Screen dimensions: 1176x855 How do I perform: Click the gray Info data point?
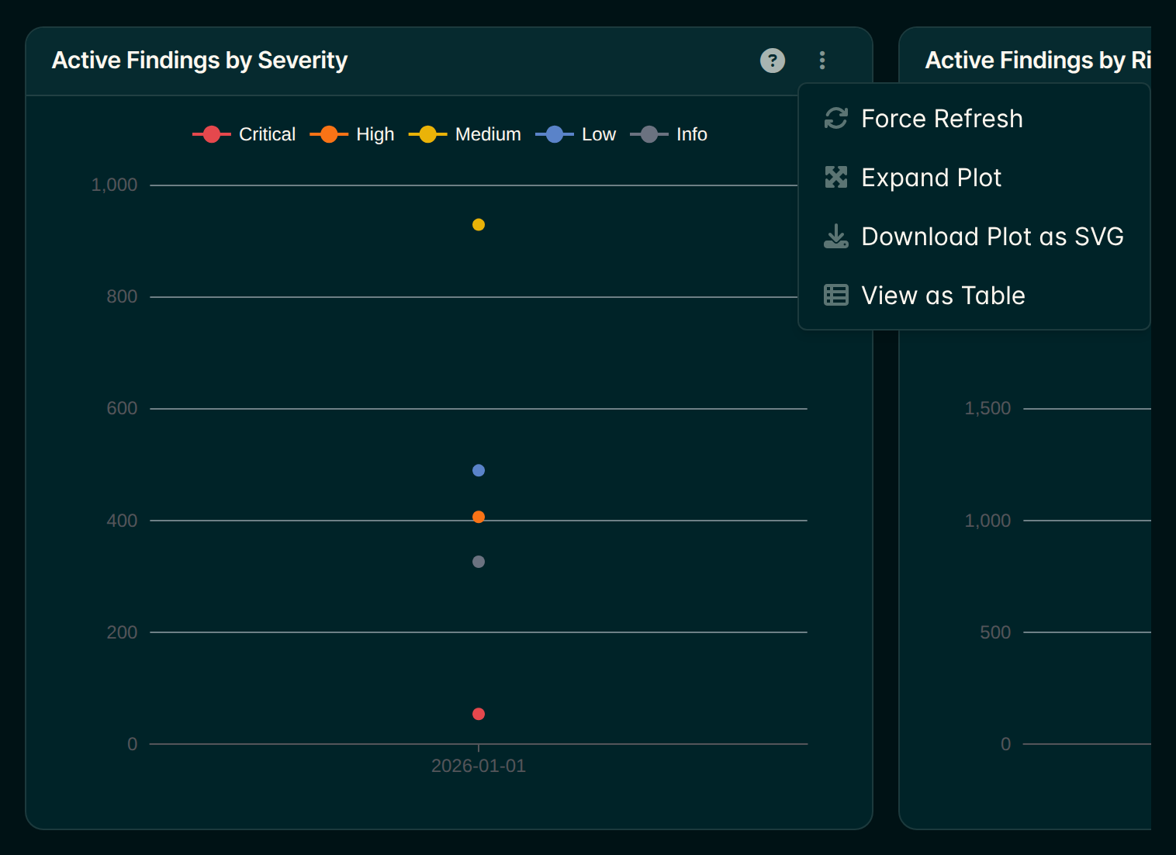coord(479,562)
